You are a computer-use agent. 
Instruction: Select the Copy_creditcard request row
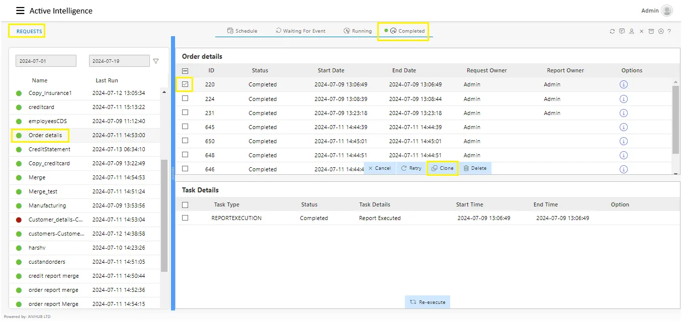click(x=84, y=163)
